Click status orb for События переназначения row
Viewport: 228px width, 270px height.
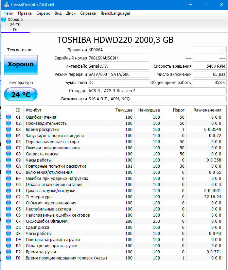[8, 203]
